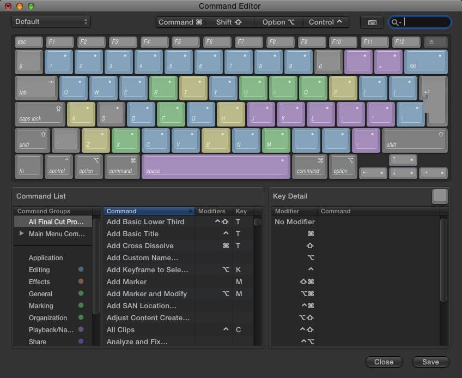Click the eject key
This screenshot has width=462, height=378.
click(435, 42)
